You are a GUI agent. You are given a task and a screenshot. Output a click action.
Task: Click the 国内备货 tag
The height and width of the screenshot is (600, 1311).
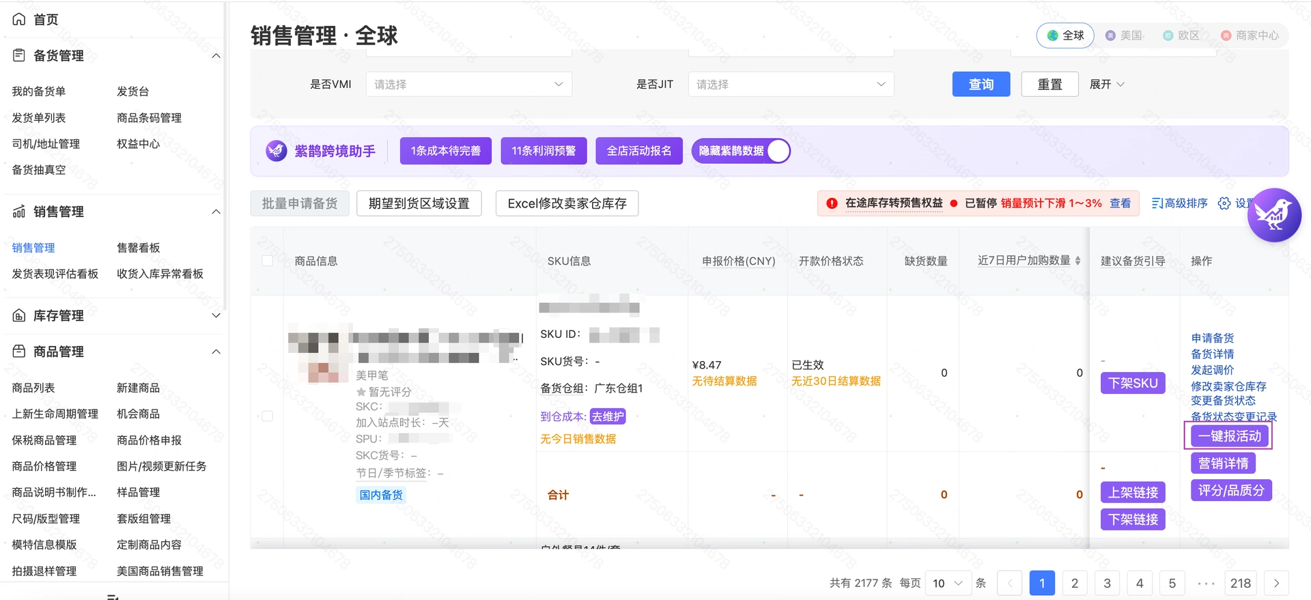381,495
